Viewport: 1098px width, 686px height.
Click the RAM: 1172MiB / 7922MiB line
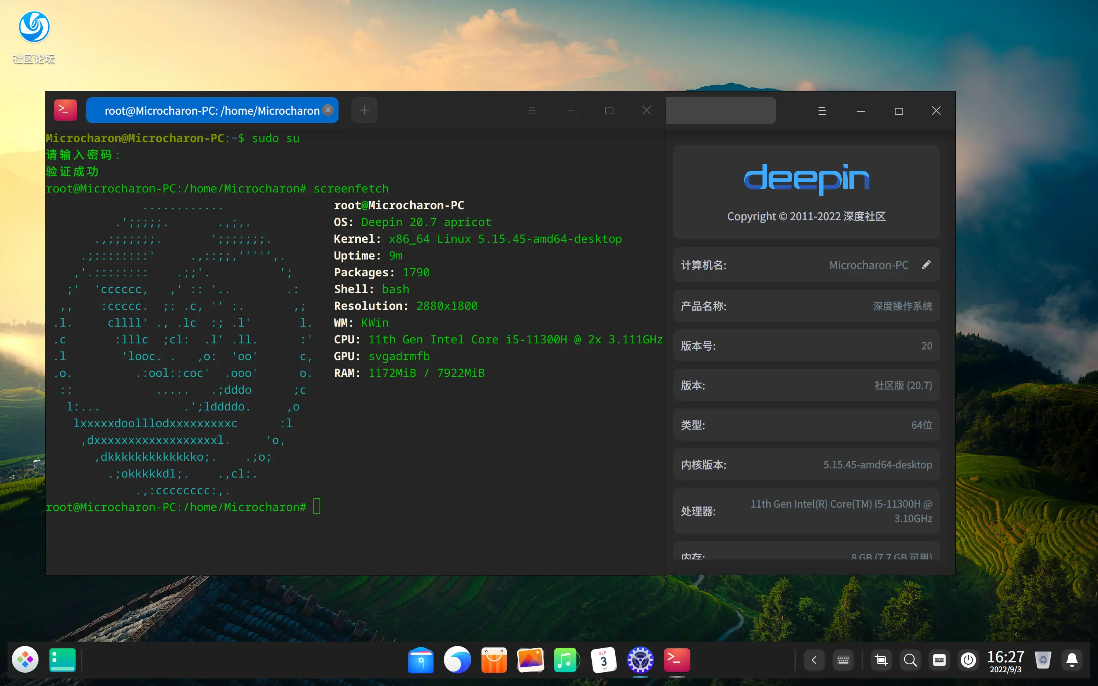pyautogui.click(x=409, y=373)
